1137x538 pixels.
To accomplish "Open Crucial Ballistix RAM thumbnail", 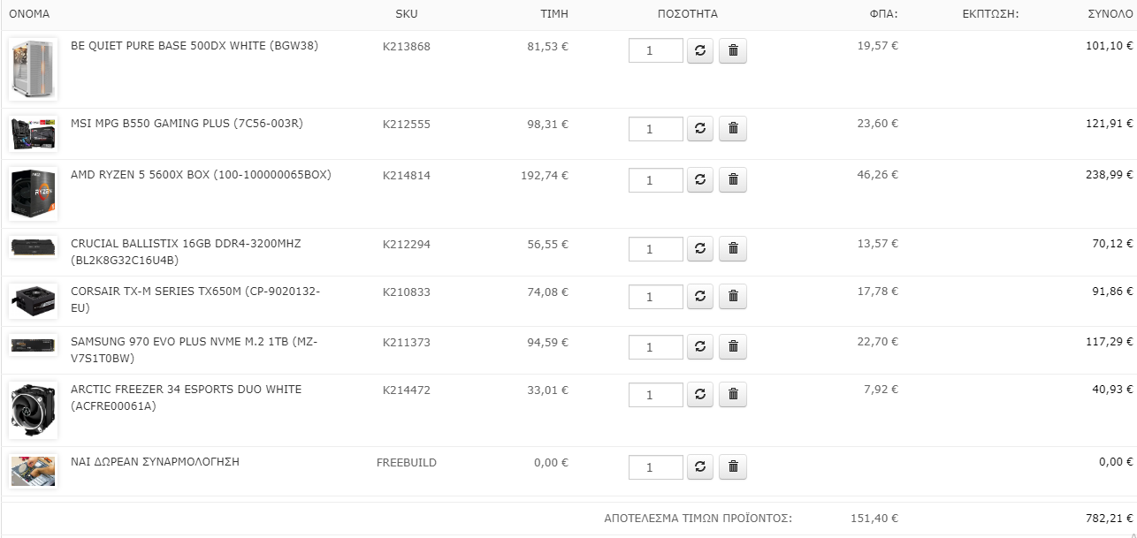I will [x=34, y=248].
